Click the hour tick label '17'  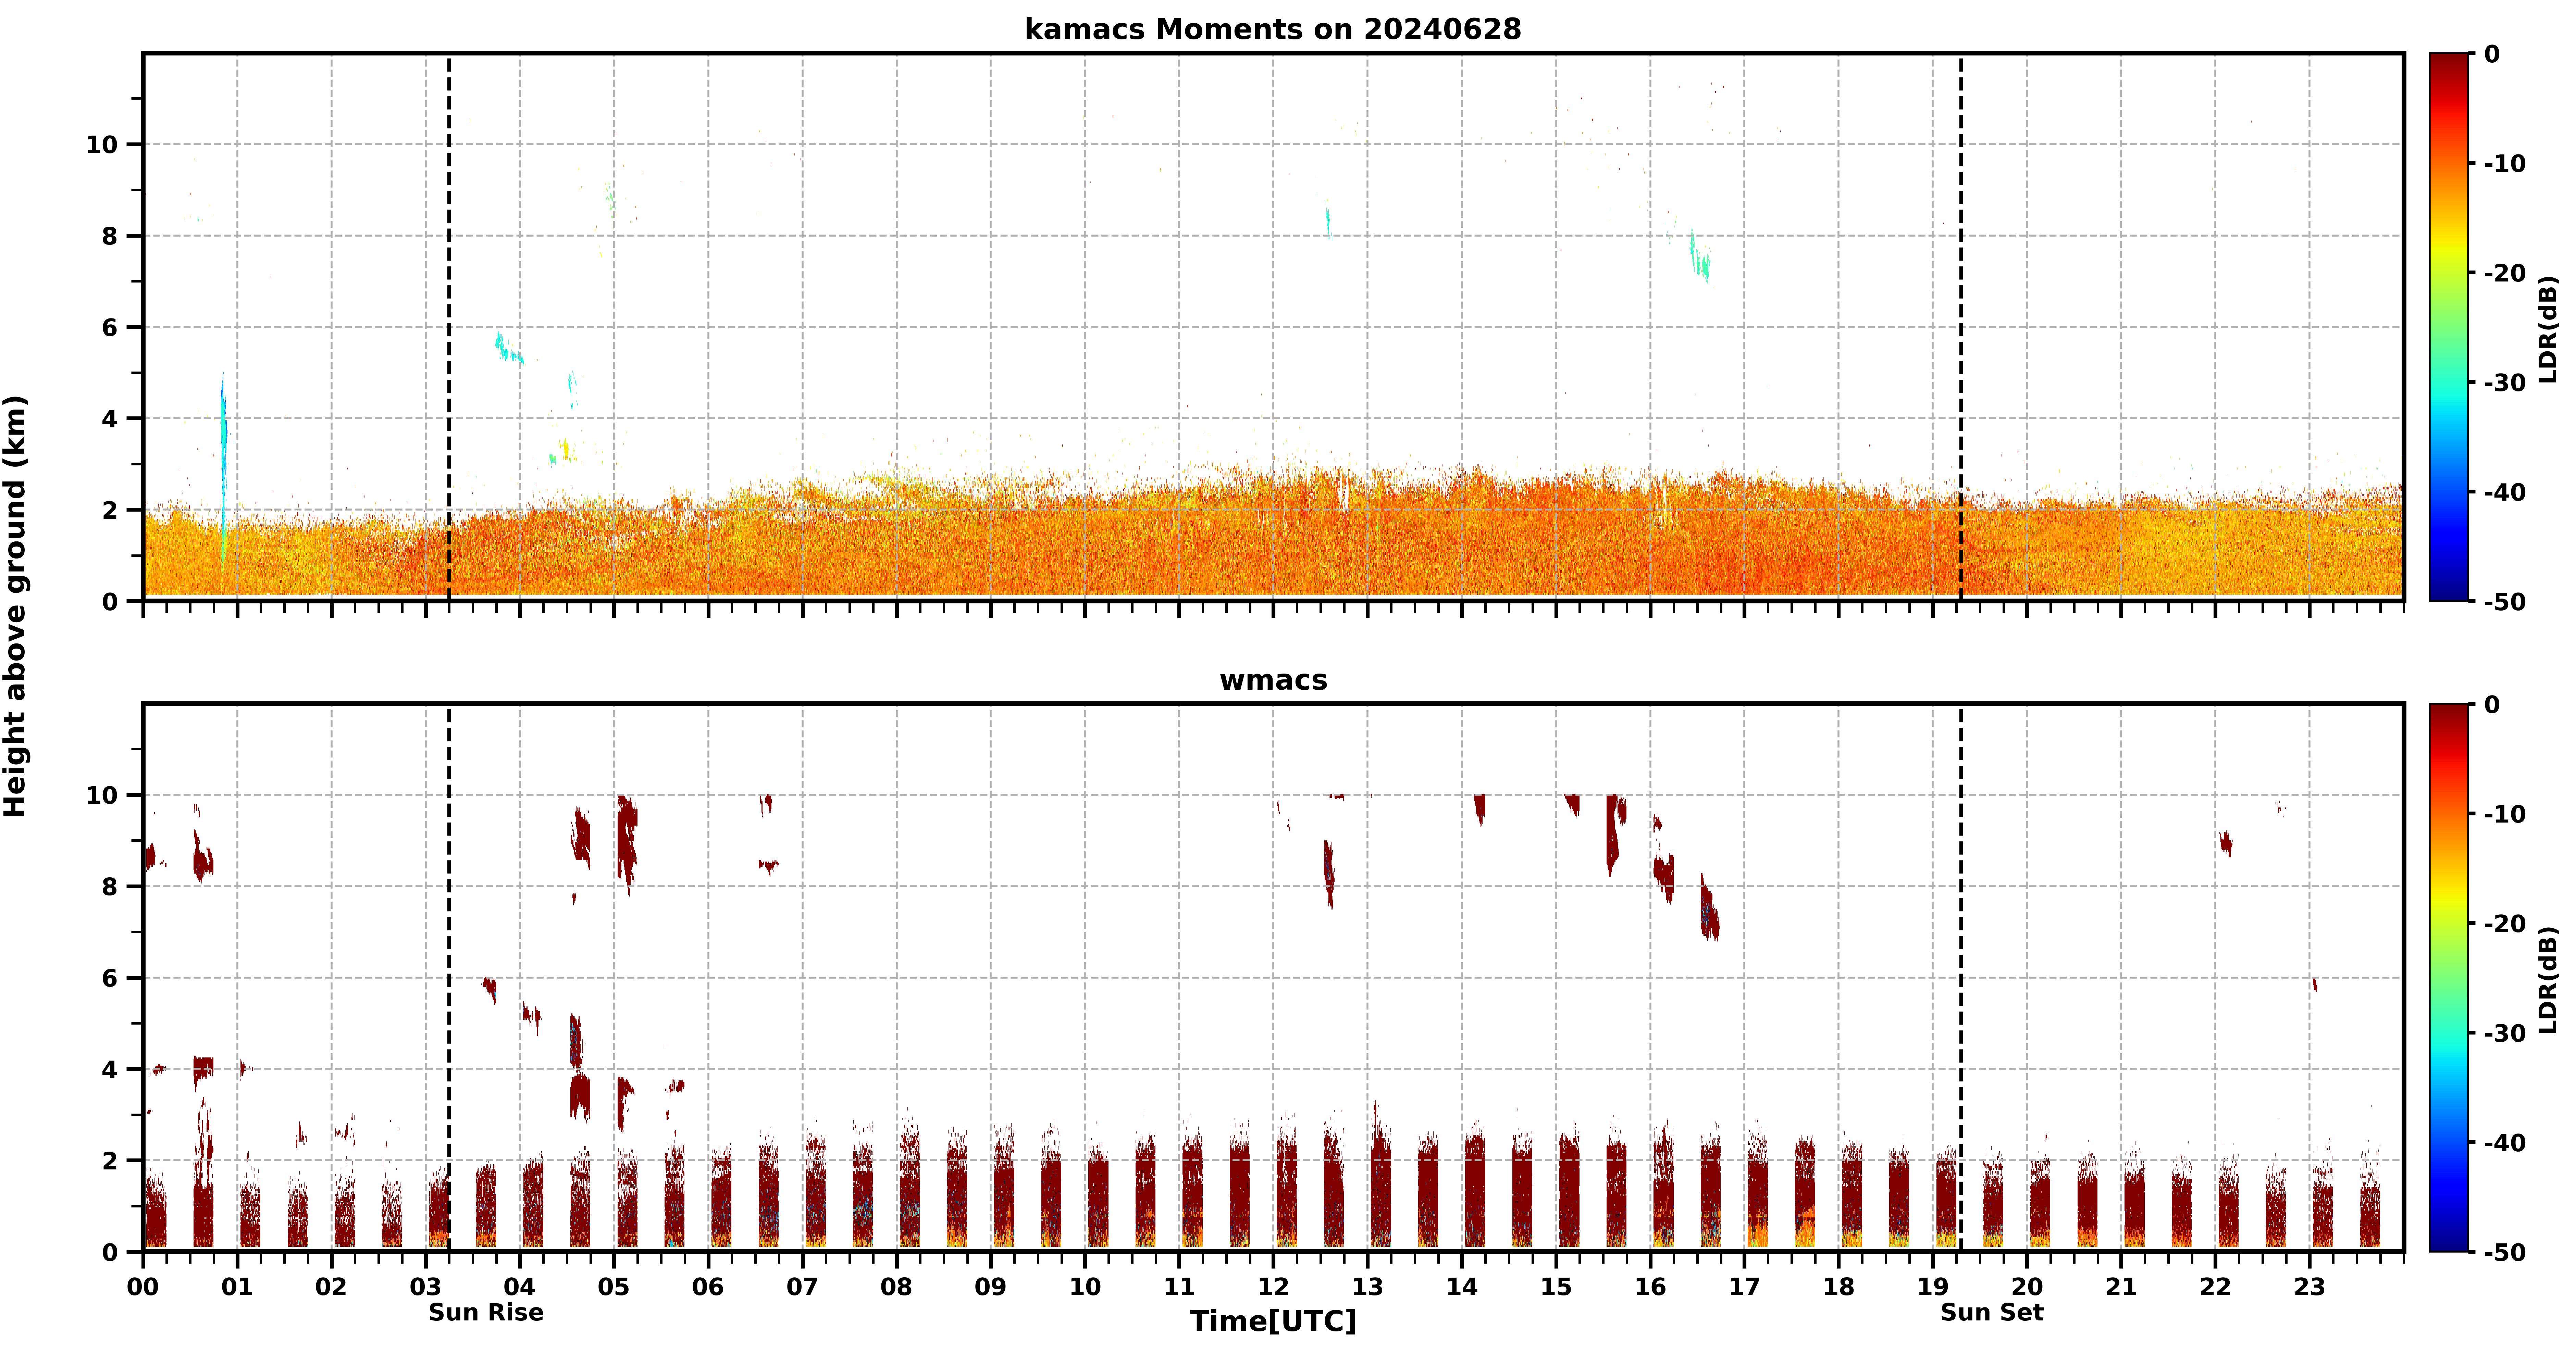pos(1744,1287)
